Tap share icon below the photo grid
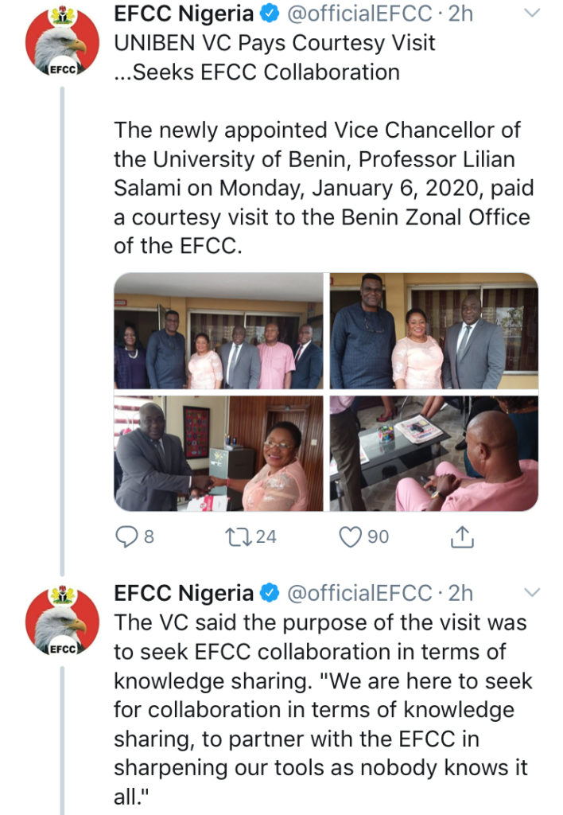Screen dimensions: 563x815 coord(462,538)
